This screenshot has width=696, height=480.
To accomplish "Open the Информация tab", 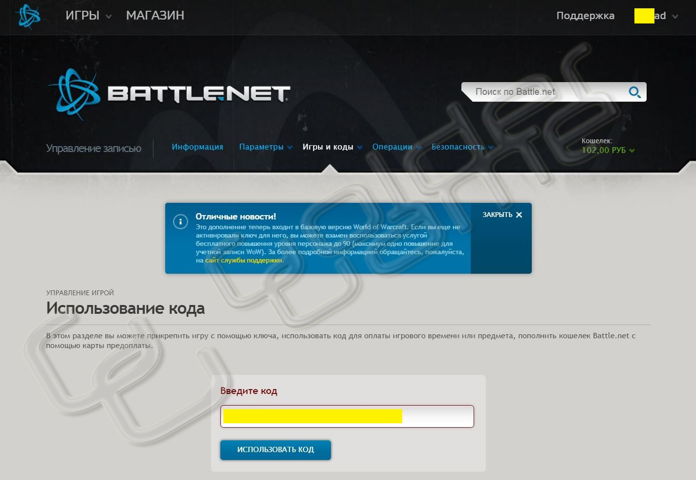I will click(x=197, y=147).
